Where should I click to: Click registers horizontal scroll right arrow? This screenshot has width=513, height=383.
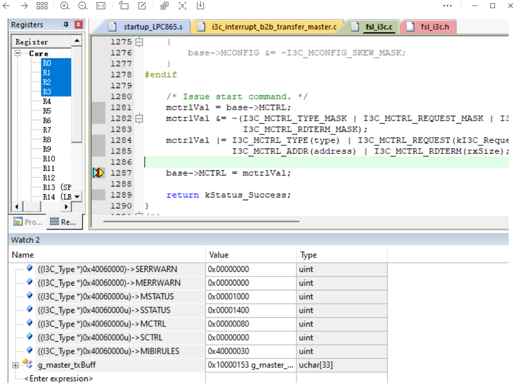[x=66, y=206]
